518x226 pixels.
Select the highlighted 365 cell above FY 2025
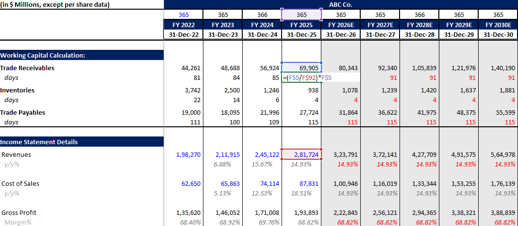point(301,15)
